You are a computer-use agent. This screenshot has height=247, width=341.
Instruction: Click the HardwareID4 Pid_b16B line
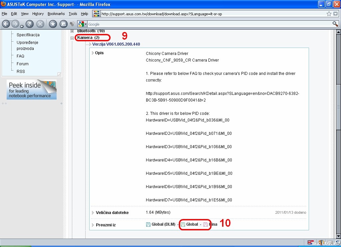click(189, 160)
